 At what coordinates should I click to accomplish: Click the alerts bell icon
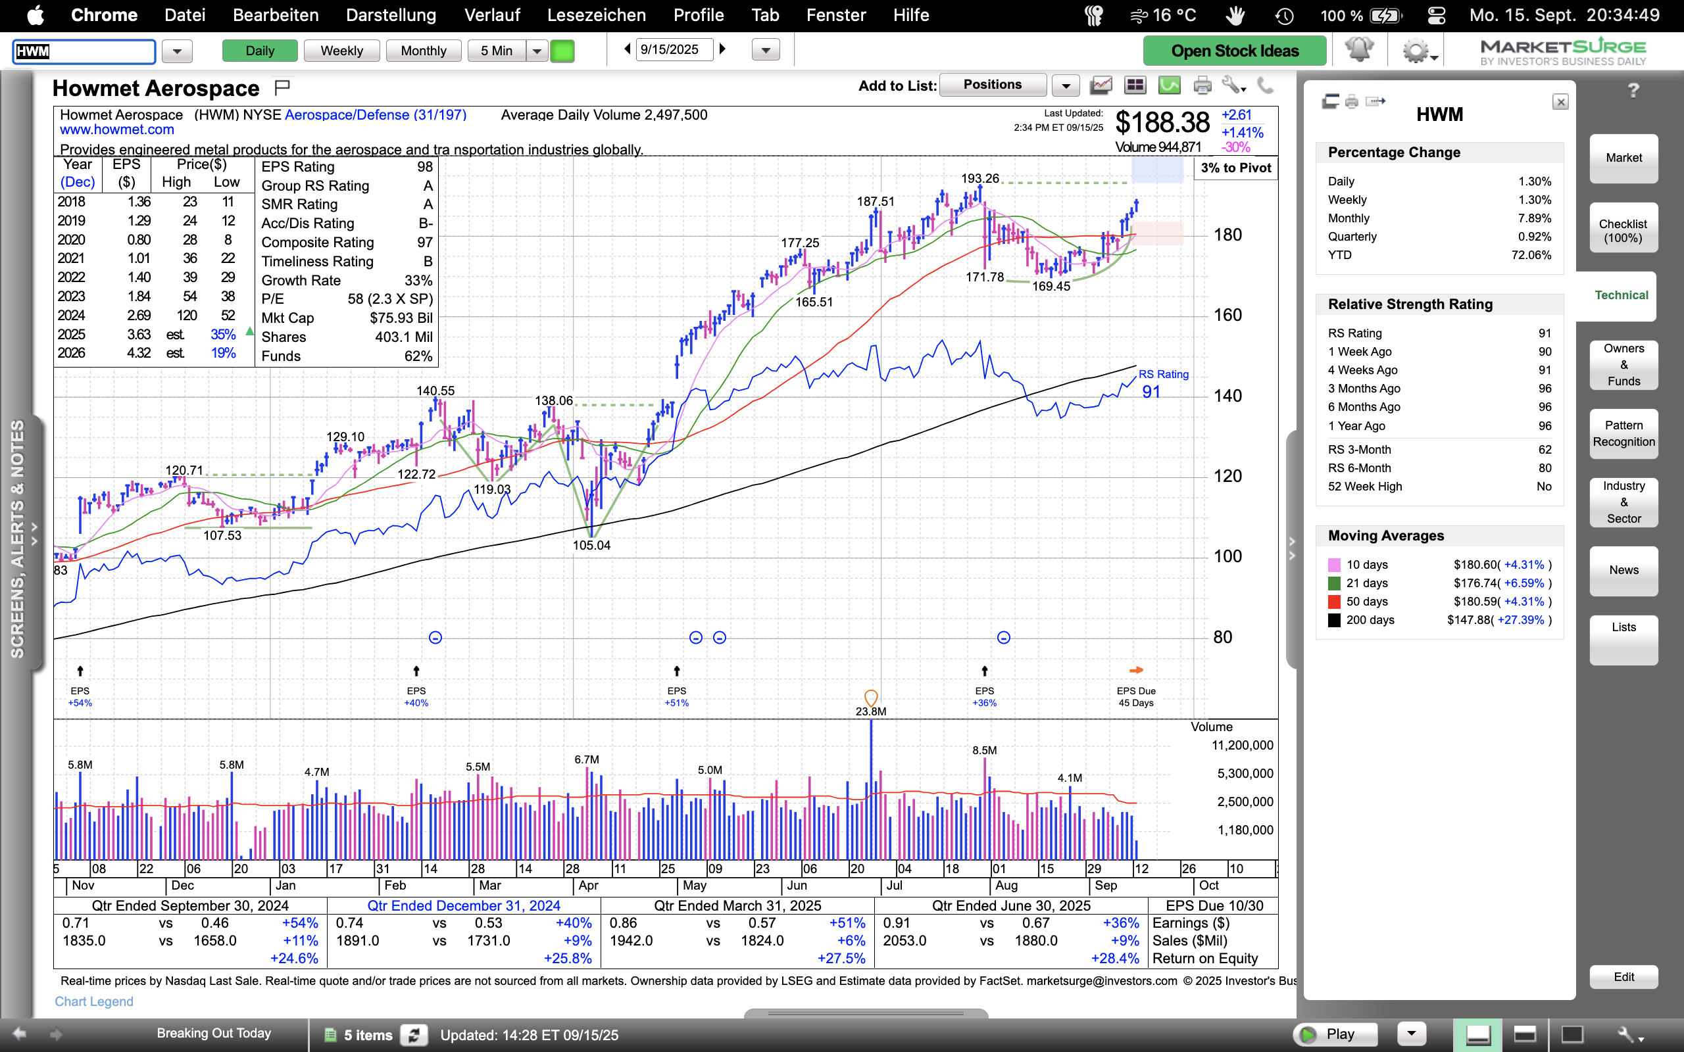pyautogui.click(x=1358, y=50)
